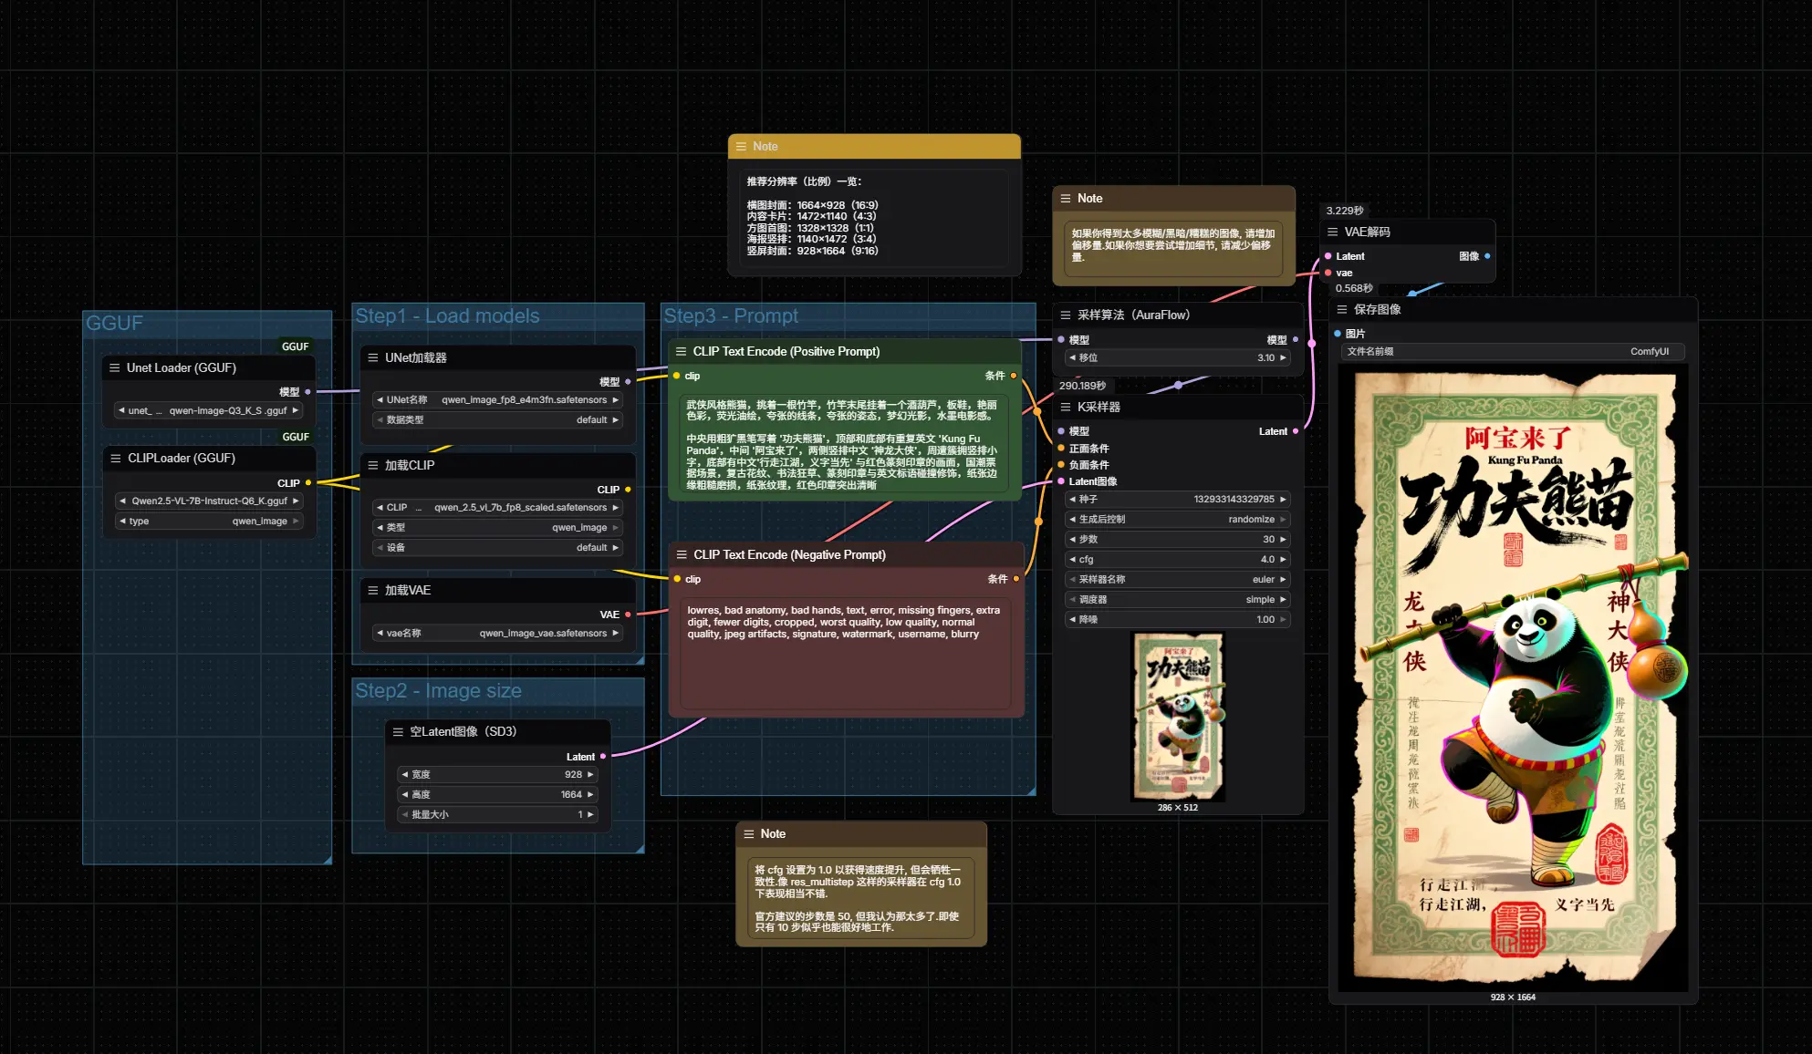Screen dimensions: 1812x1054
Task: Click the orange 条件 output dot on the Positive Prompt node
Action: 1013,376
